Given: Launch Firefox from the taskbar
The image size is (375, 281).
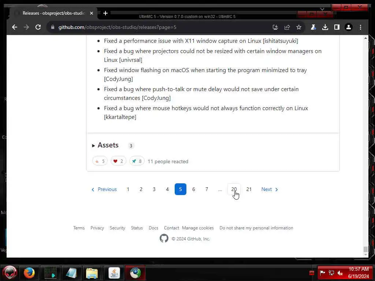Looking at the screenshot, I should click(x=29, y=273).
